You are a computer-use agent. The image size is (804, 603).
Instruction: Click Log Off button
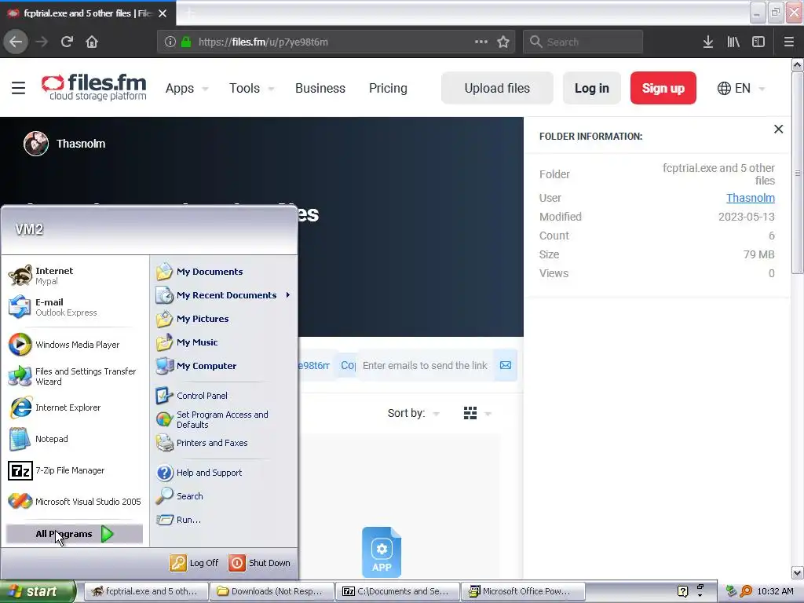point(195,562)
